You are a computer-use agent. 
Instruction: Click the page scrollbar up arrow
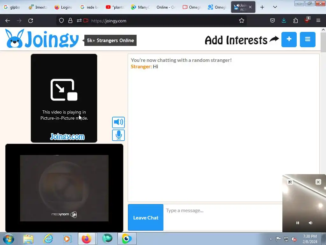[323, 30]
